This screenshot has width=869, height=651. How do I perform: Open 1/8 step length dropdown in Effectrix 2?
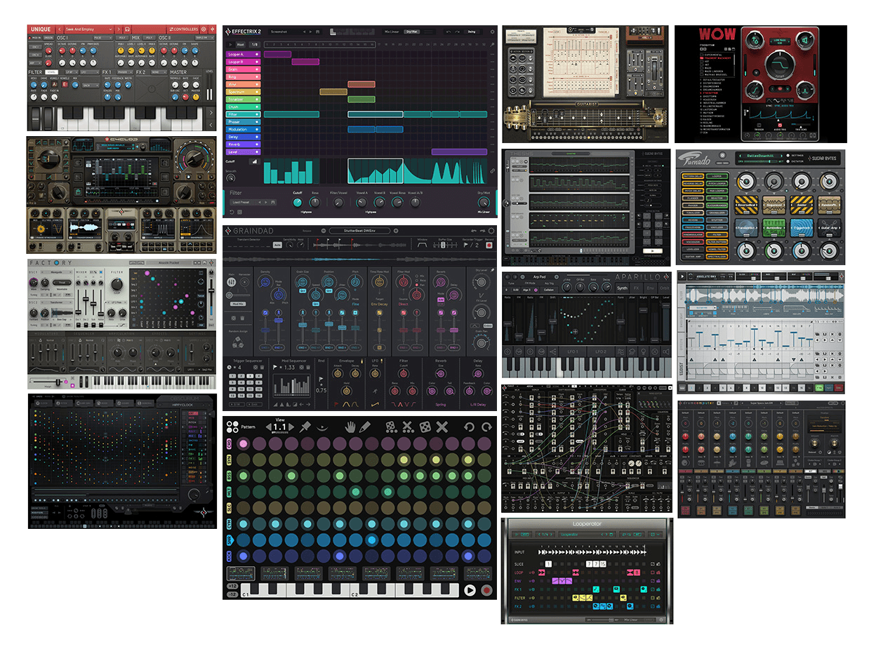[255, 45]
